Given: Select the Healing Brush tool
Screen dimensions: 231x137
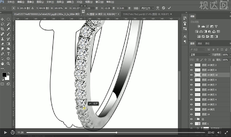Looking at the screenshot, I should [2, 34].
